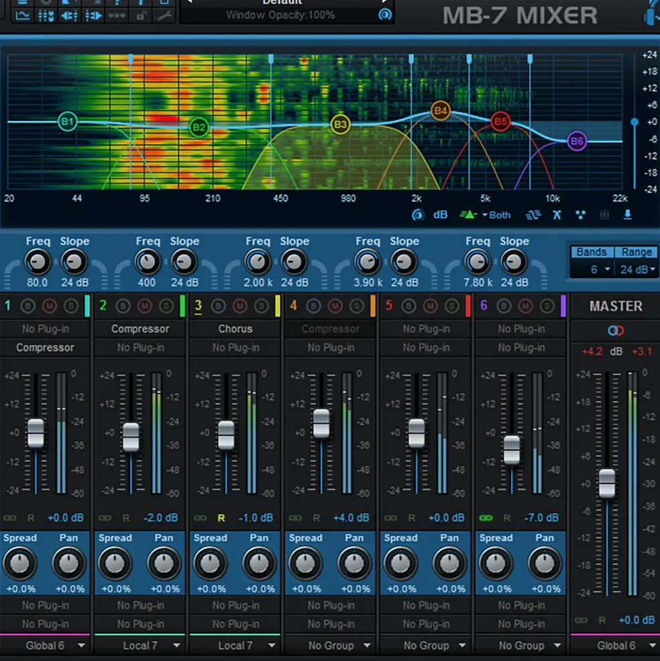
Task: Open the Compressor plug-in slot on band 2
Action: click(140, 329)
